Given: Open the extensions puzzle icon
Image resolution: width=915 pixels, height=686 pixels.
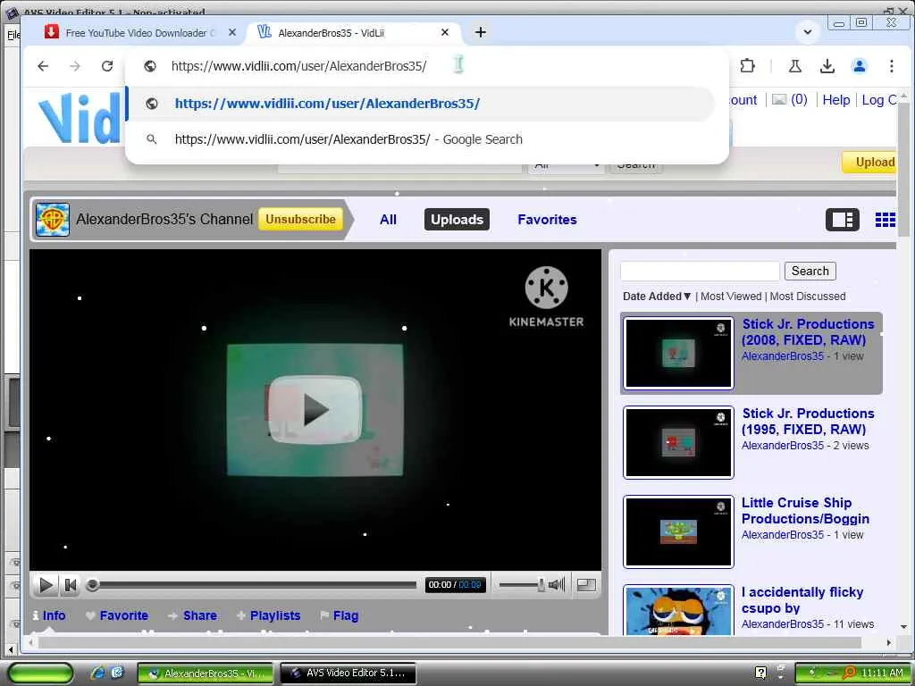Looking at the screenshot, I should pos(748,66).
